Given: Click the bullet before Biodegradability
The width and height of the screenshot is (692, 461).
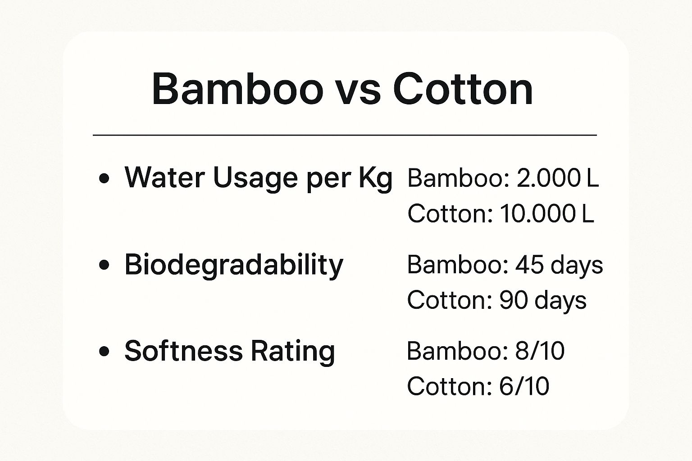Looking at the screenshot, I should click(x=104, y=265).
